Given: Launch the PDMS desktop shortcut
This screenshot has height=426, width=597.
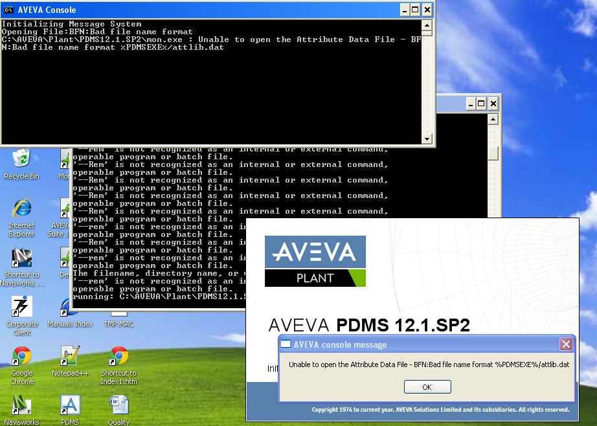Looking at the screenshot, I should (x=70, y=410).
